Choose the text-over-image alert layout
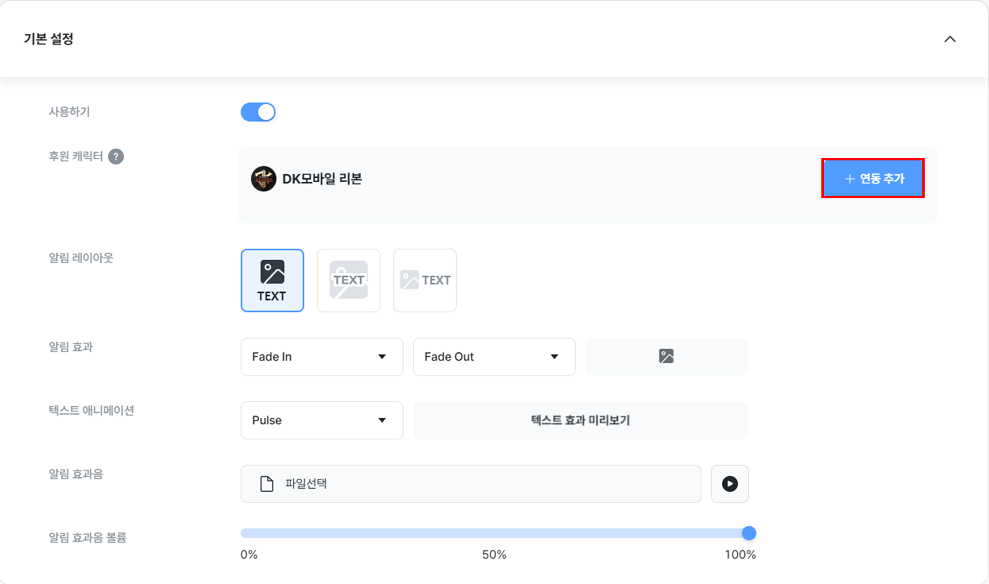This screenshot has width=989, height=584. pos(348,280)
